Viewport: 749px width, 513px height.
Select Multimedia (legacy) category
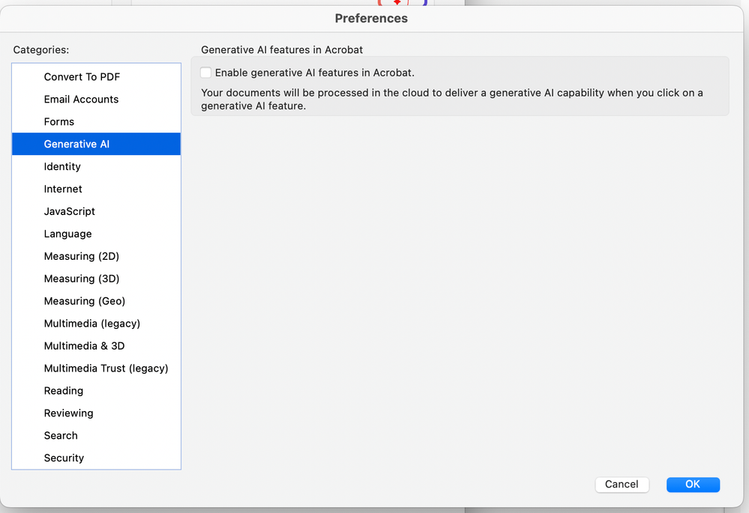[x=92, y=324]
